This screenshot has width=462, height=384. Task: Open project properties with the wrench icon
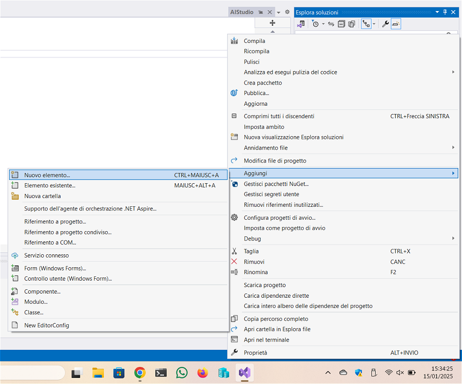point(385,24)
